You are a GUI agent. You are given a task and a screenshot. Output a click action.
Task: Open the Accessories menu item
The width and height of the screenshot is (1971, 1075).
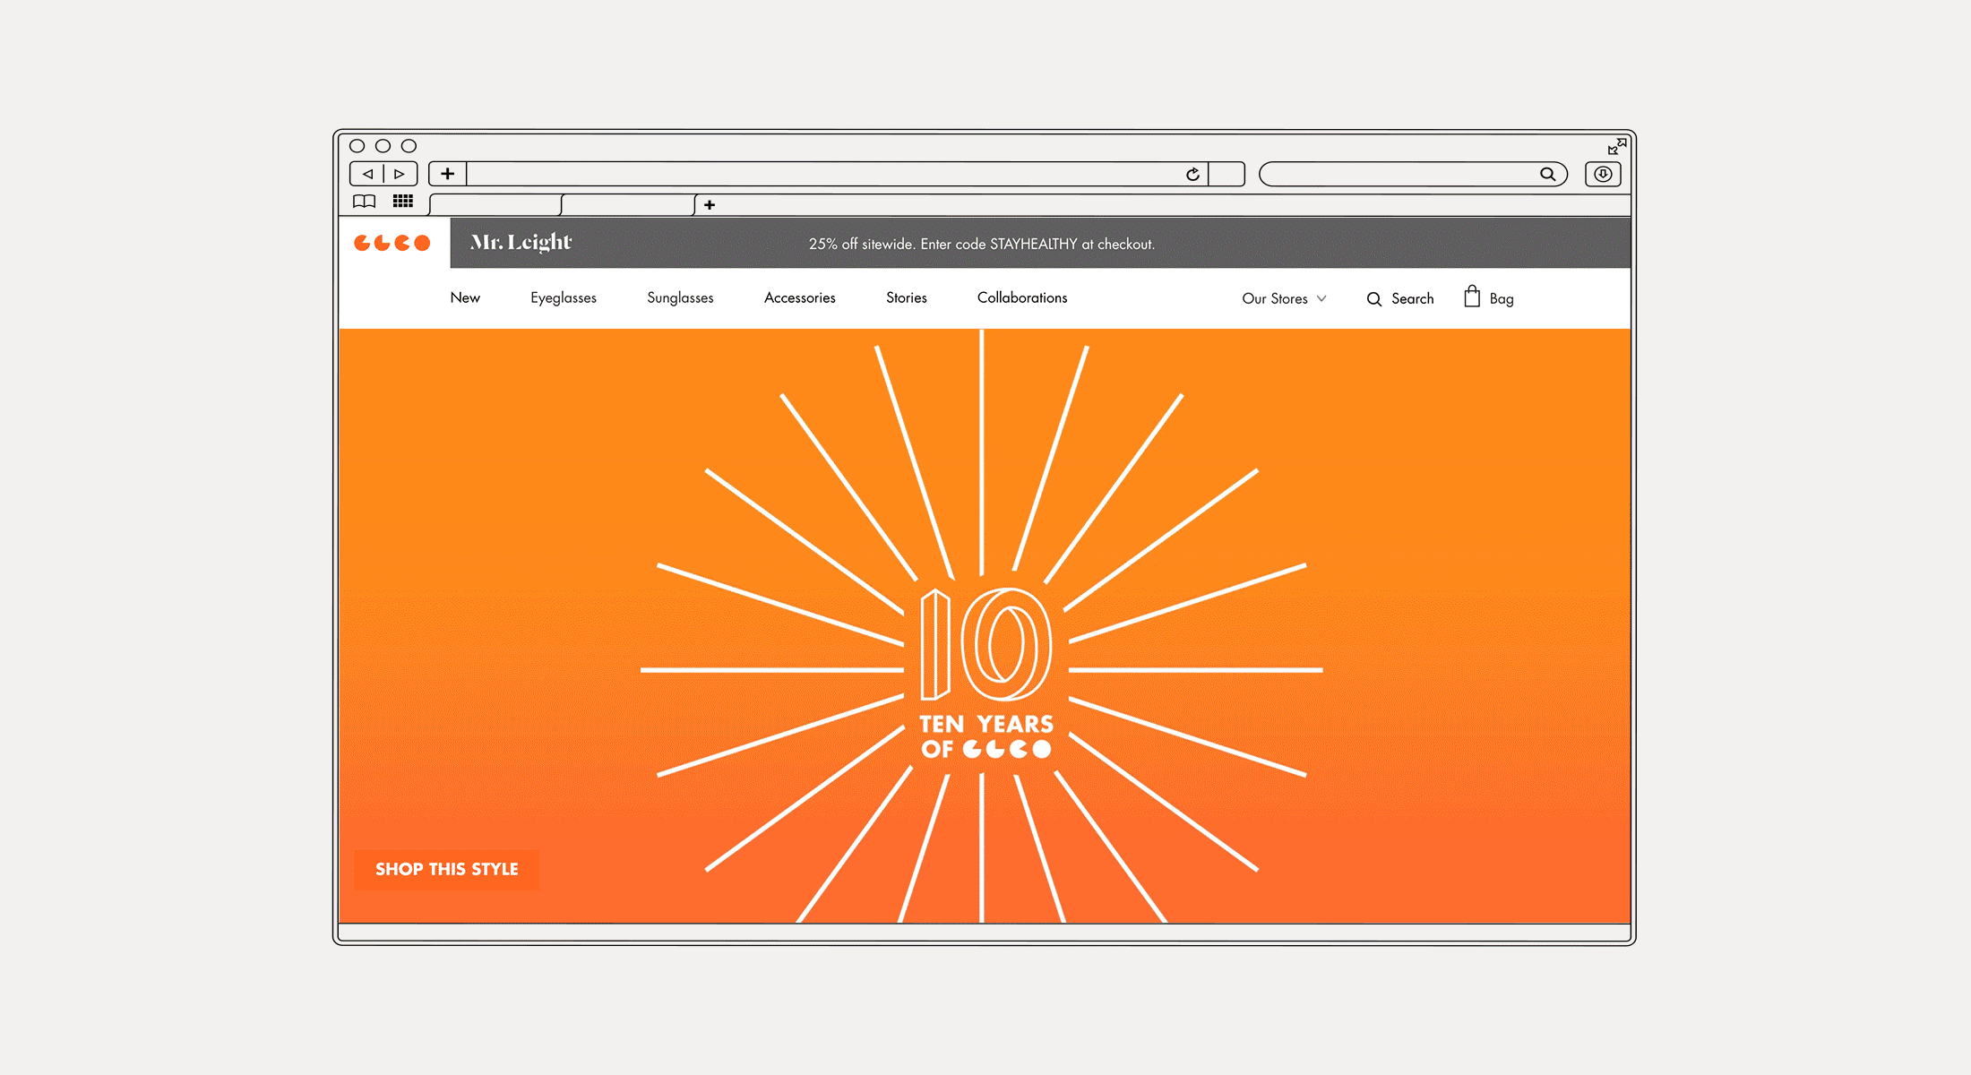point(800,297)
